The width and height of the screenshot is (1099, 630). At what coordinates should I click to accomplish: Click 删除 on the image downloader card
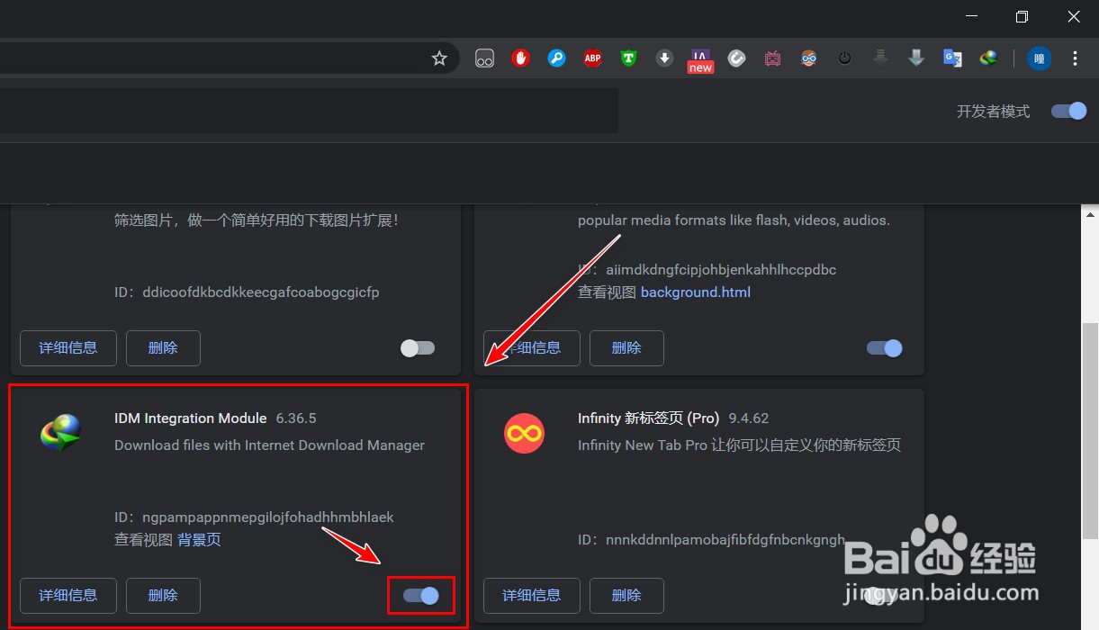163,347
